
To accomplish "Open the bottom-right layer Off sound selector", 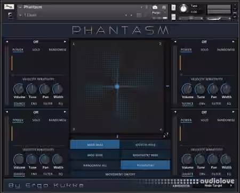I will click(204, 112).
